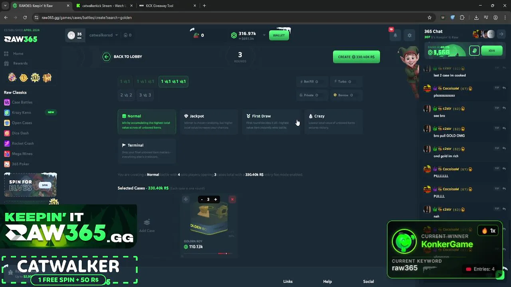The image size is (511, 287).
Task: Remove the Golden Boy case
Action: pos(232,199)
